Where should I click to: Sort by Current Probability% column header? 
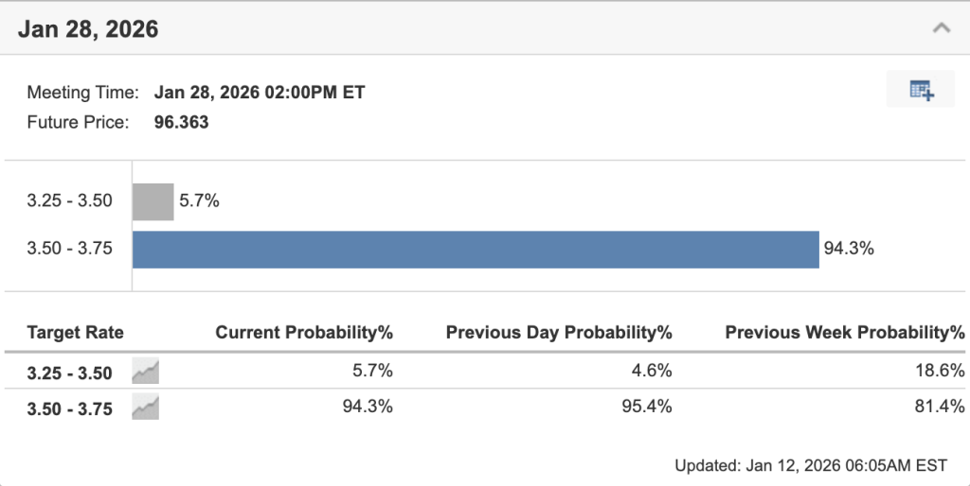coord(304,333)
